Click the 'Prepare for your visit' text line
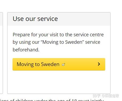 [58, 35]
